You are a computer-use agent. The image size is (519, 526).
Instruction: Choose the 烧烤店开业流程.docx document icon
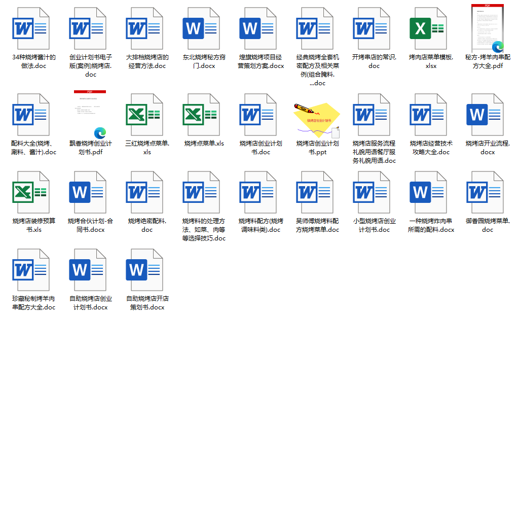[485, 115]
